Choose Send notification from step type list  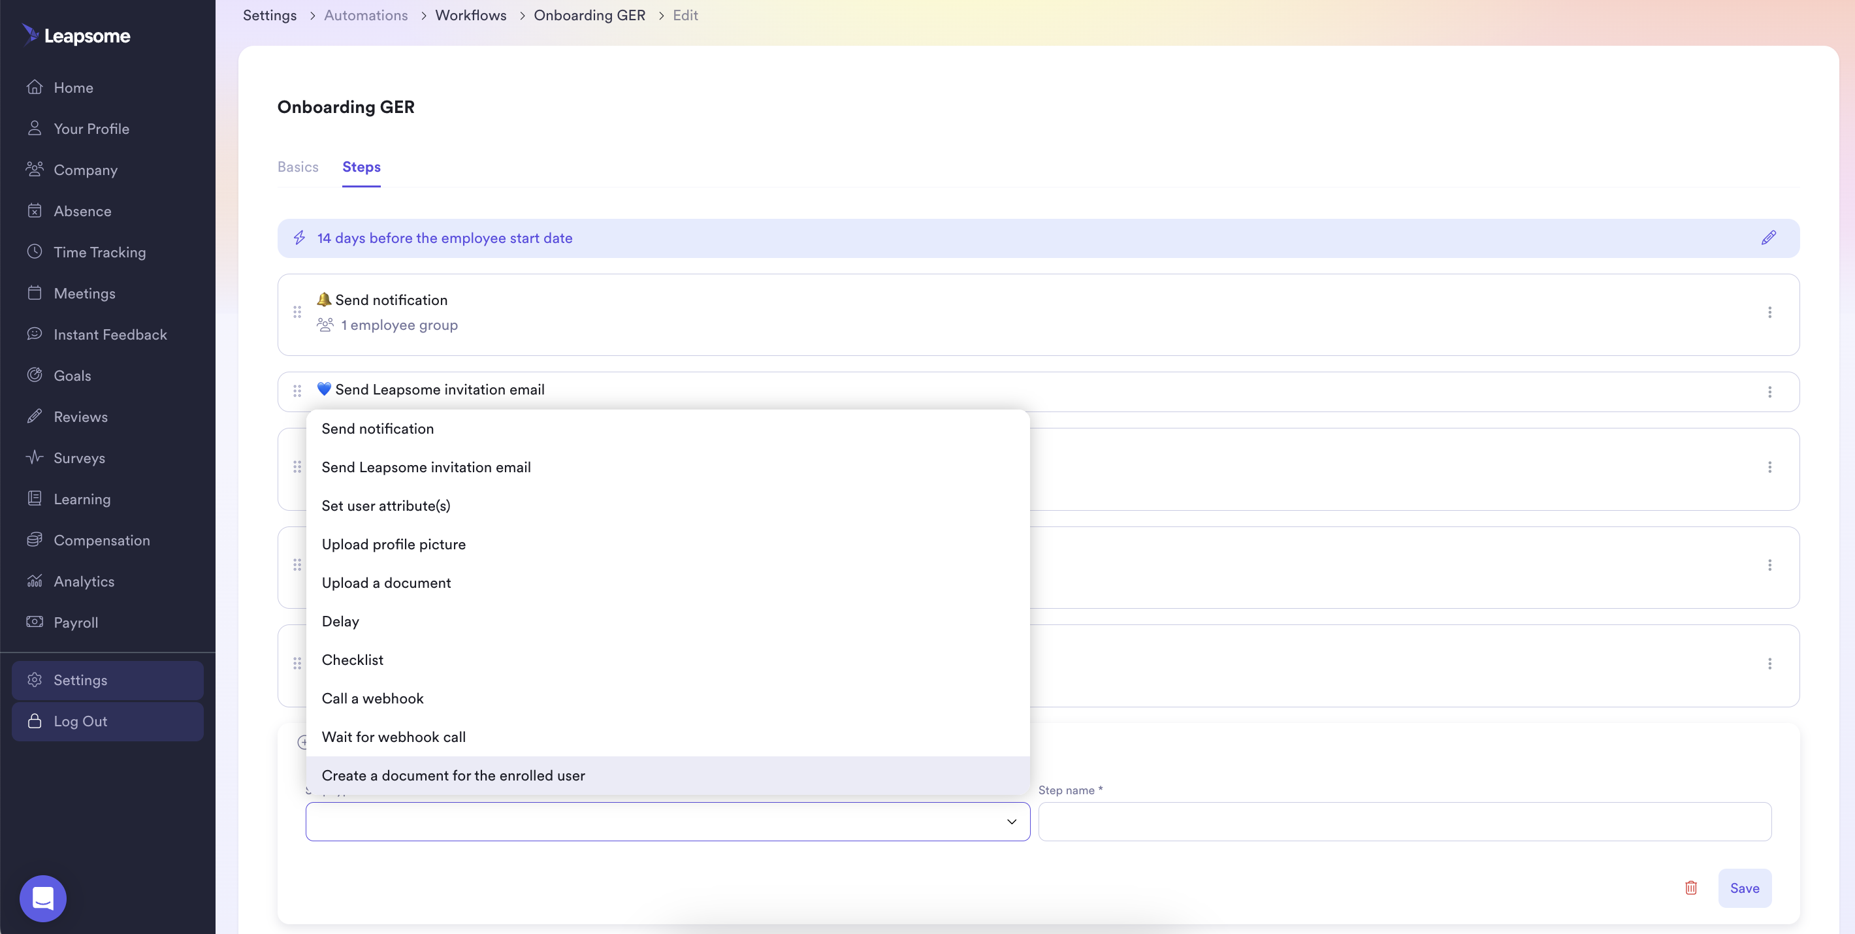(668, 429)
